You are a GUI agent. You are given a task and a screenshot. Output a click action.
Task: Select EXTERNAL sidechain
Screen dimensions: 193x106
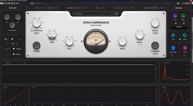pyautogui.click(x=163, y=8)
